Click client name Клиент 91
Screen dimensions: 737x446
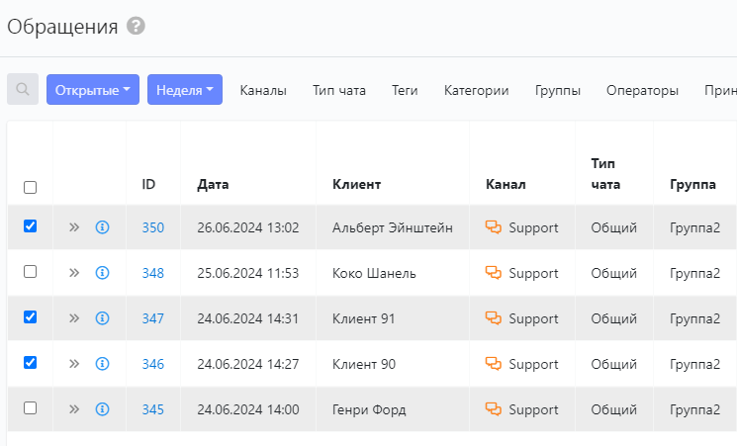pos(363,318)
